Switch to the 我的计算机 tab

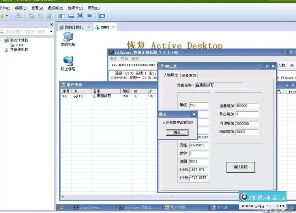pyautogui.click(x=73, y=27)
